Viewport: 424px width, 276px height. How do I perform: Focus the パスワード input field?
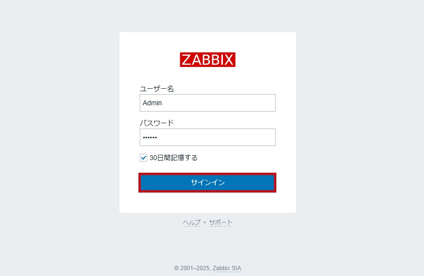(x=207, y=137)
